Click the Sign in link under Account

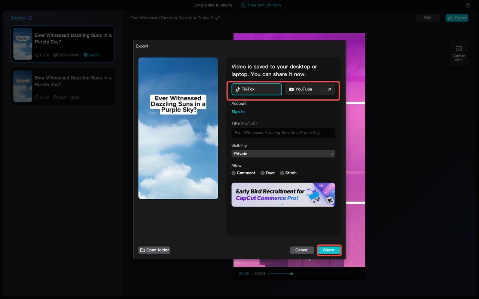pyautogui.click(x=238, y=111)
